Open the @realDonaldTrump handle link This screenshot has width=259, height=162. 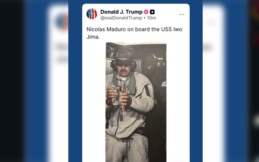pos(121,18)
